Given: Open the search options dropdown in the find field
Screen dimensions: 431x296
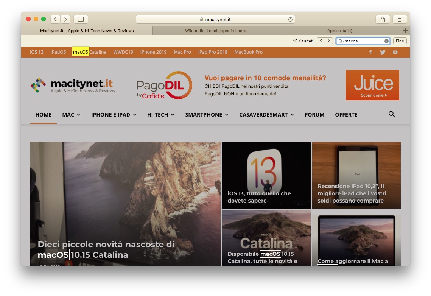Looking at the screenshot, I should (341, 41).
